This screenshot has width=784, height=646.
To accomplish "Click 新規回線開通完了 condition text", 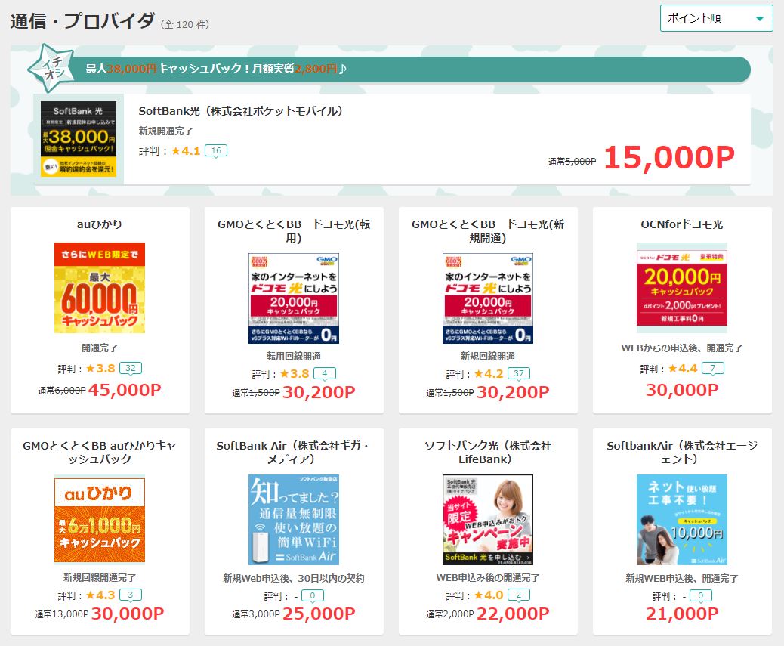I will coord(100,577).
